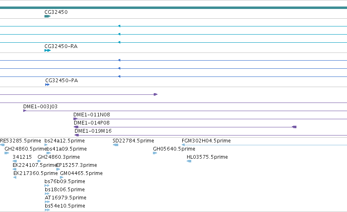Click the SD22784.5prime EST arrow glyph
This screenshot has width=347, height=212.
pyautogui.click(x=115, y=145)
